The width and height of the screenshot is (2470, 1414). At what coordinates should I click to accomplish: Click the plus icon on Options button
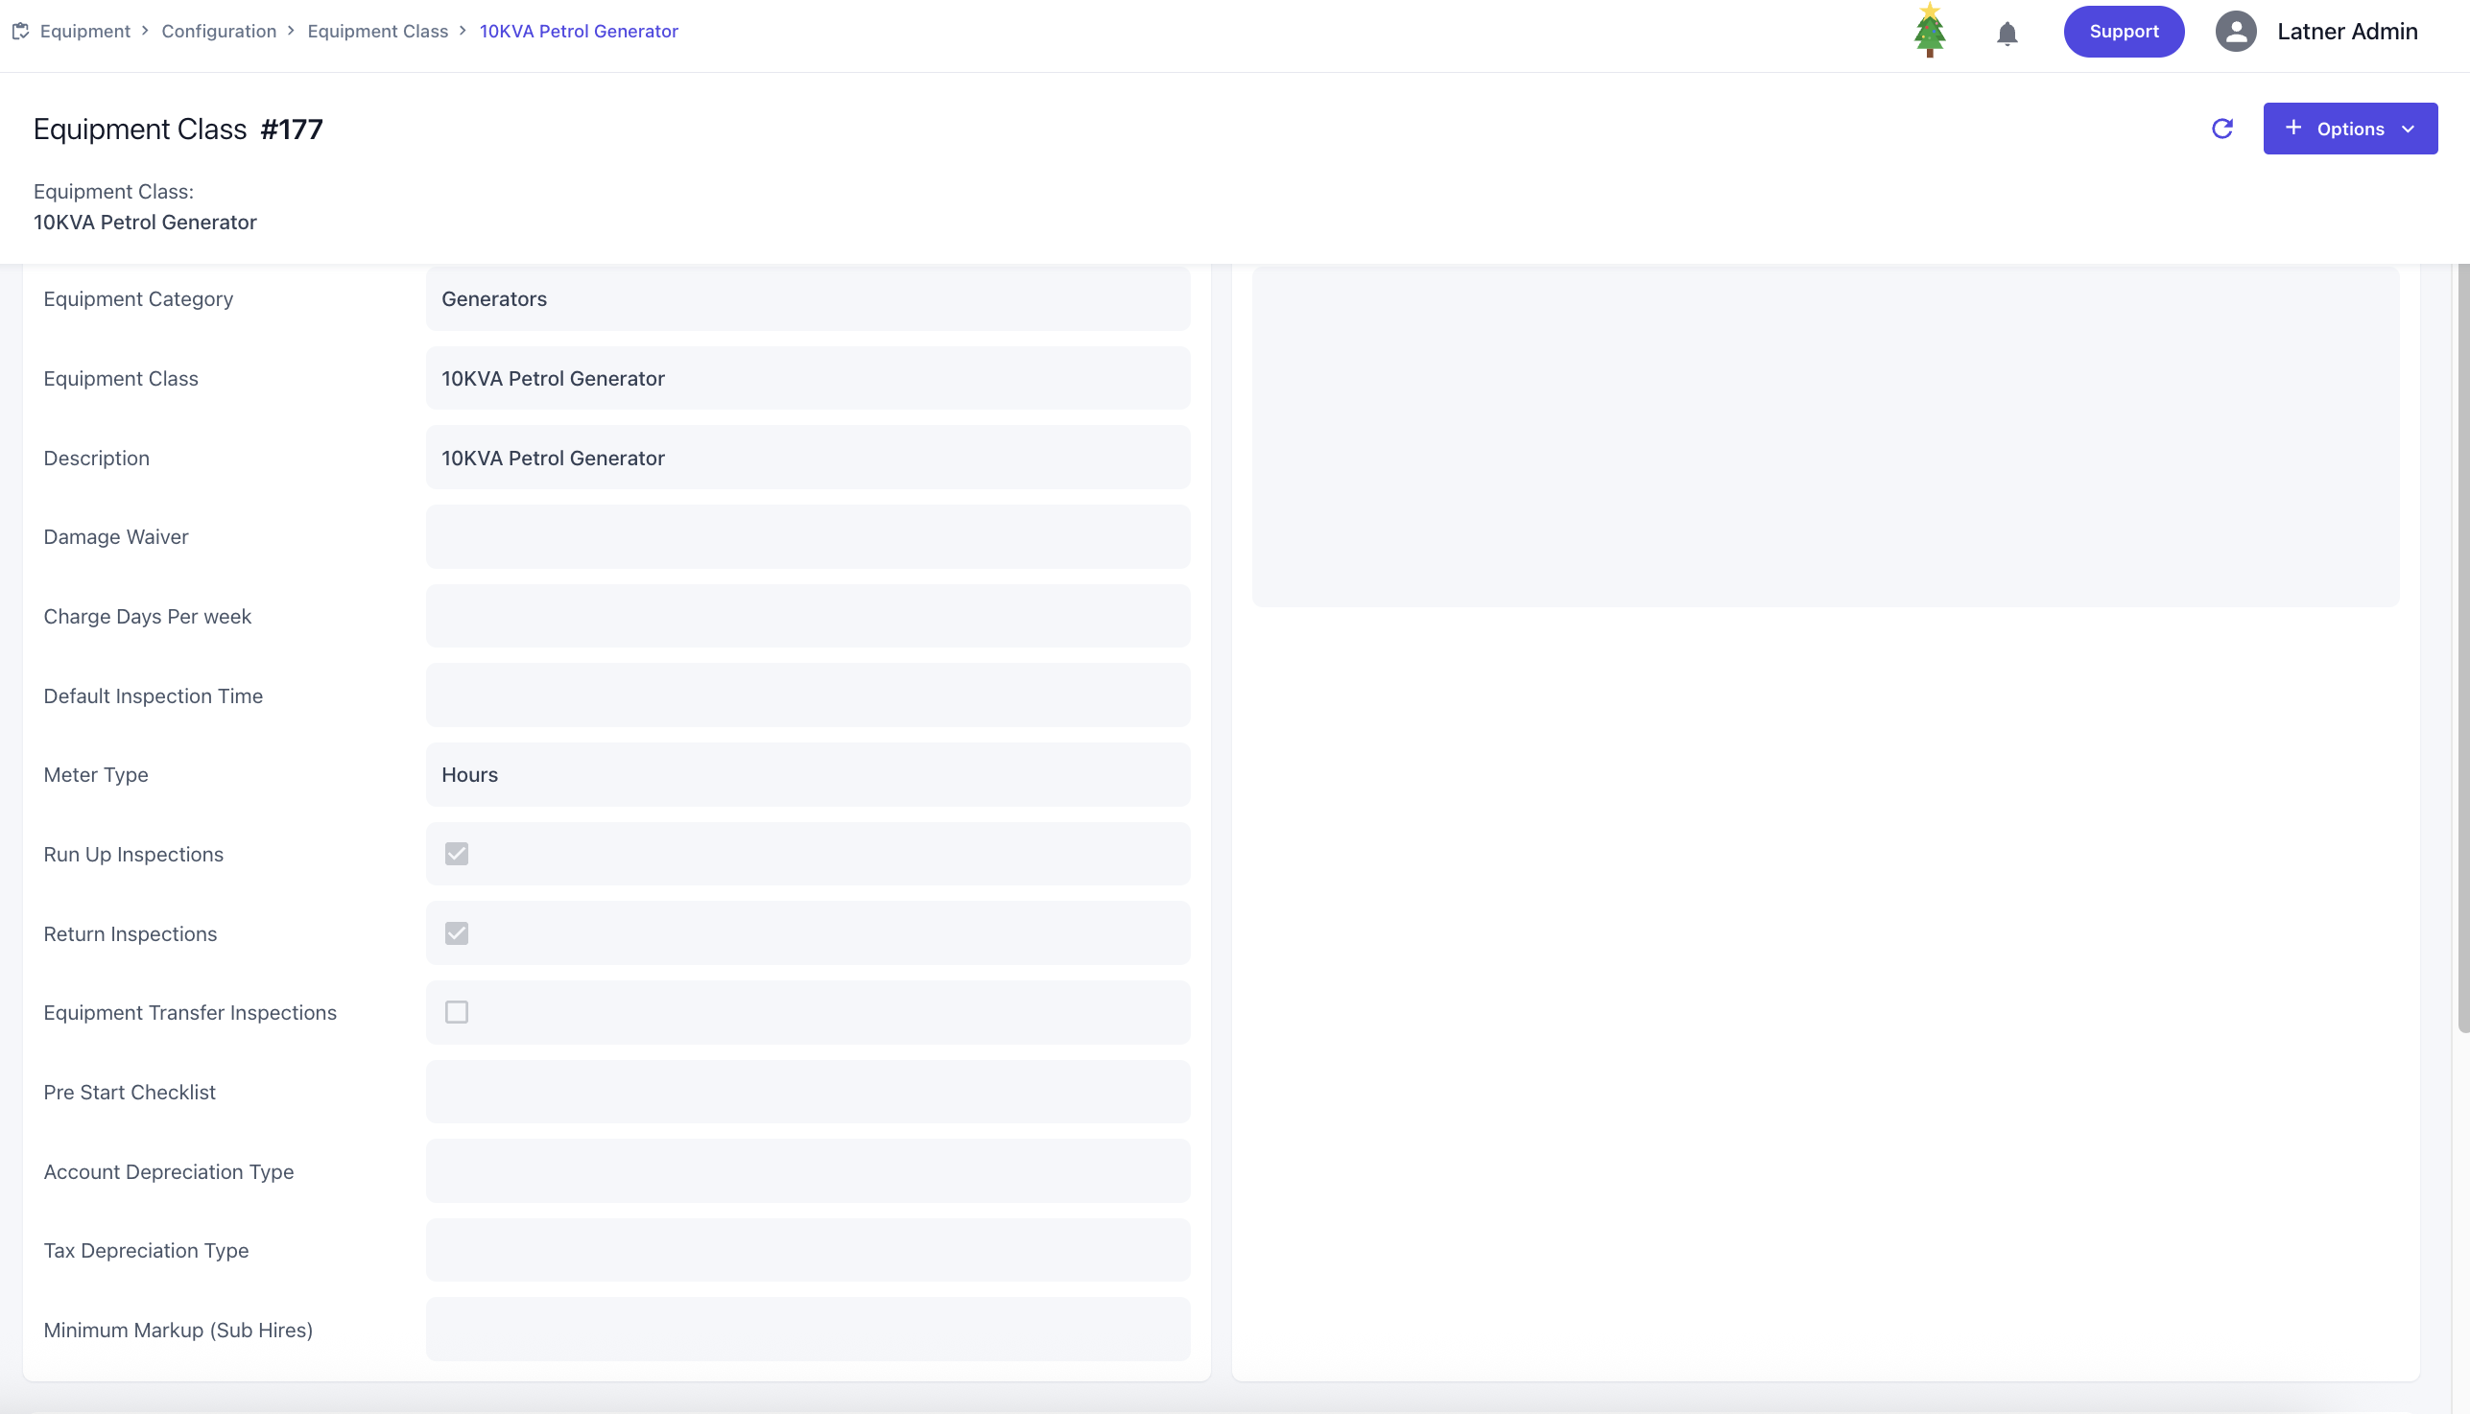tap(2293, 129)
